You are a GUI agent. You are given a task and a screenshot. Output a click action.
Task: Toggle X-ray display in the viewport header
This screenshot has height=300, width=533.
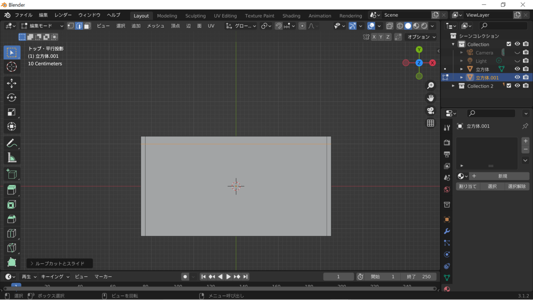click(389, 26)
